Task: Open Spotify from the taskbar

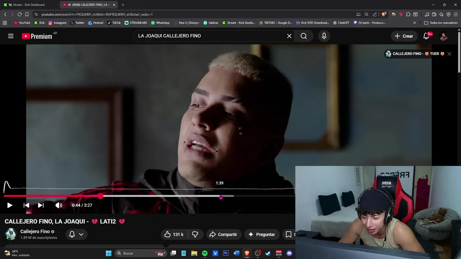Action: click(205, 253)
